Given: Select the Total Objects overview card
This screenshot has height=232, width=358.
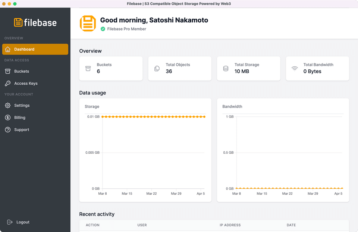Looking at the screenshot, I should [179, 68].
